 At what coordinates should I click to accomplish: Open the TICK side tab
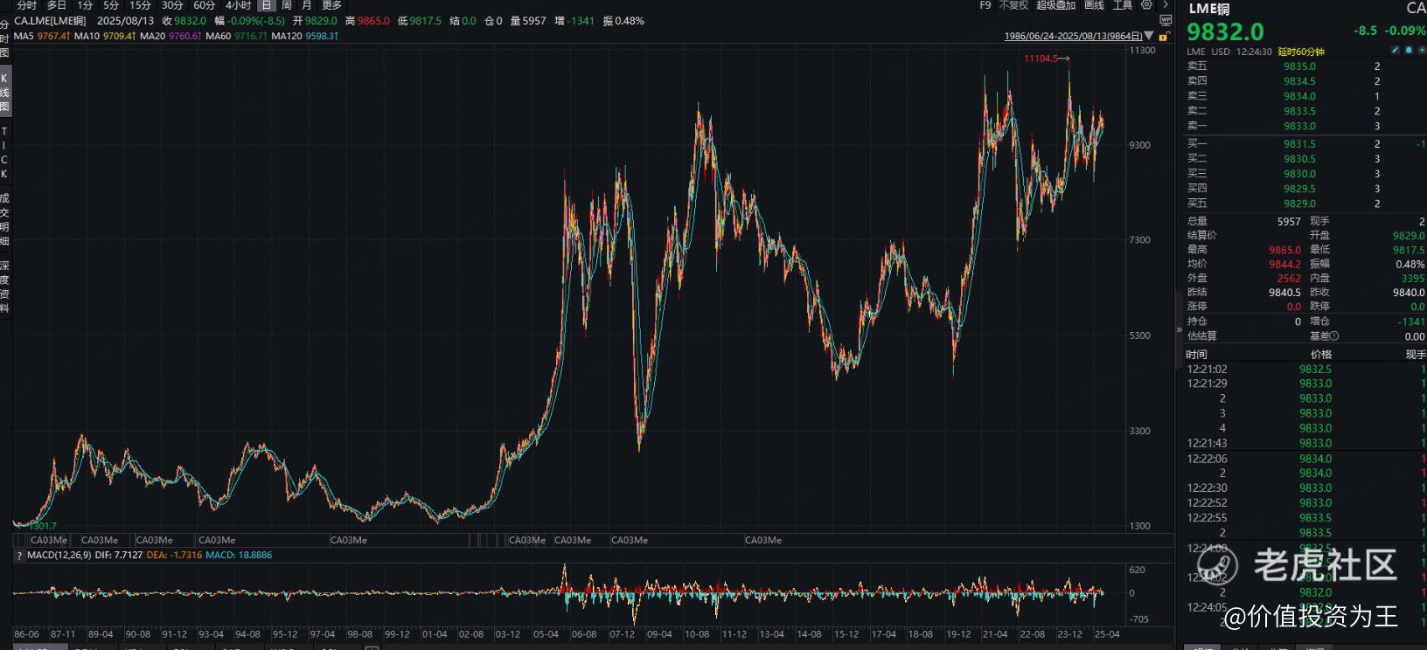point(4,153)
